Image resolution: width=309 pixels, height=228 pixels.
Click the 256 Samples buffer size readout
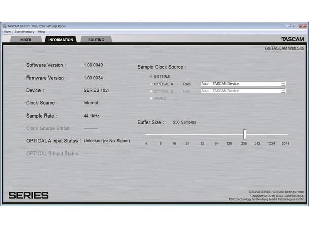tap(184, 122)
